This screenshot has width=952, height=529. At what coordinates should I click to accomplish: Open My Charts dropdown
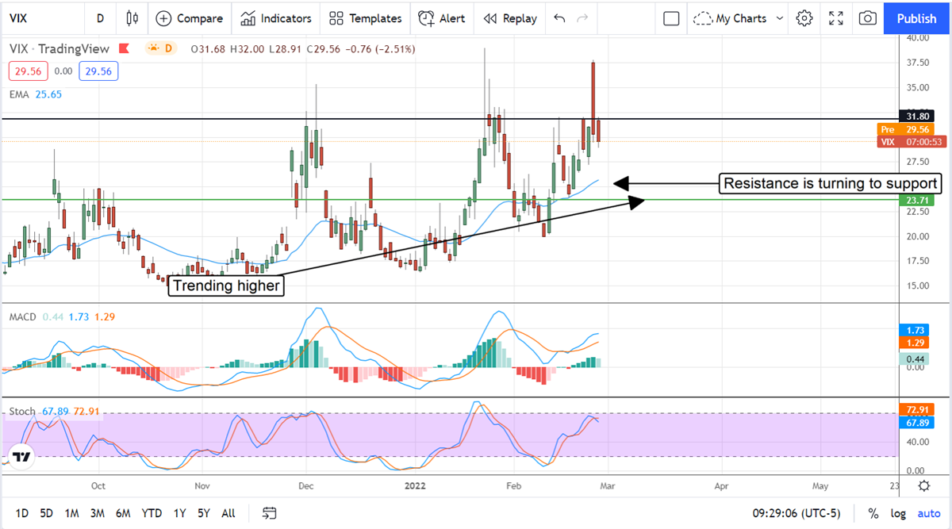click(739, 18)
